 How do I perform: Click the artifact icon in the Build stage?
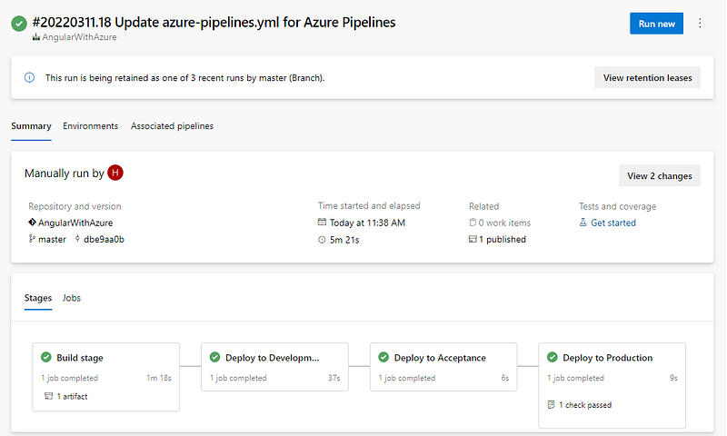click(48, 396)
